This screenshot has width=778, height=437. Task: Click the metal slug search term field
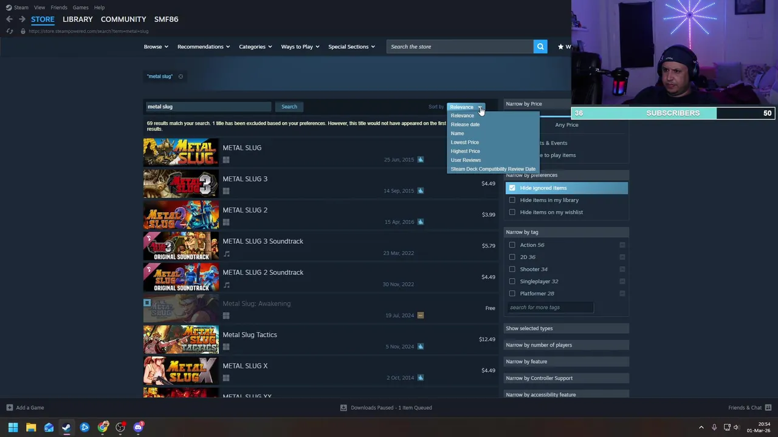point(207,107)
